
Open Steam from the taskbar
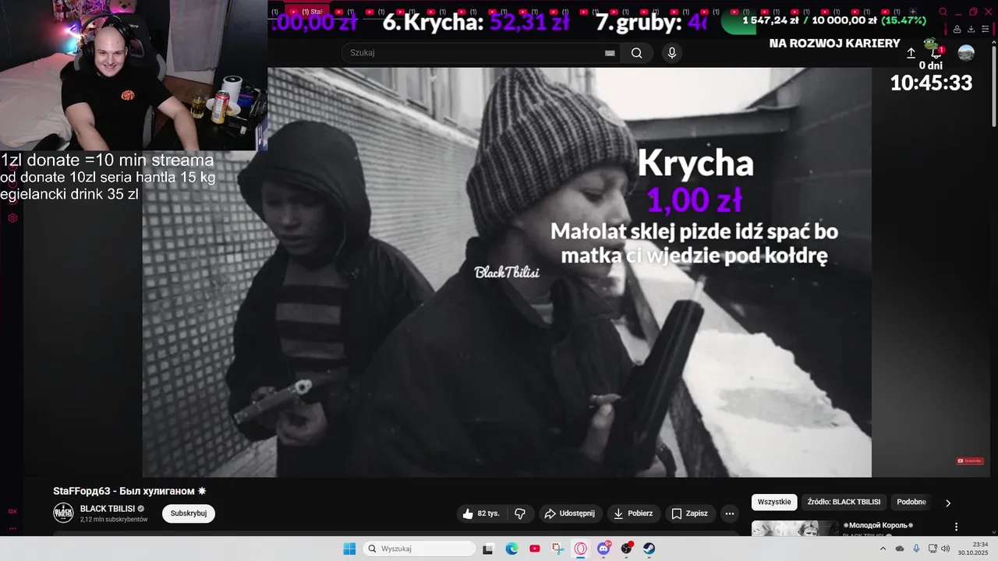[649, 549]
